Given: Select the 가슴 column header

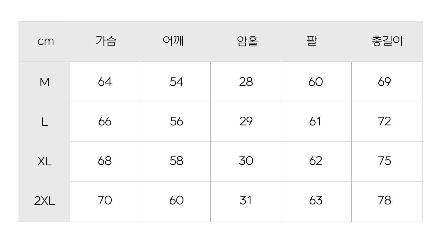Looking at the screenshot, I should [x=106, y=41].
